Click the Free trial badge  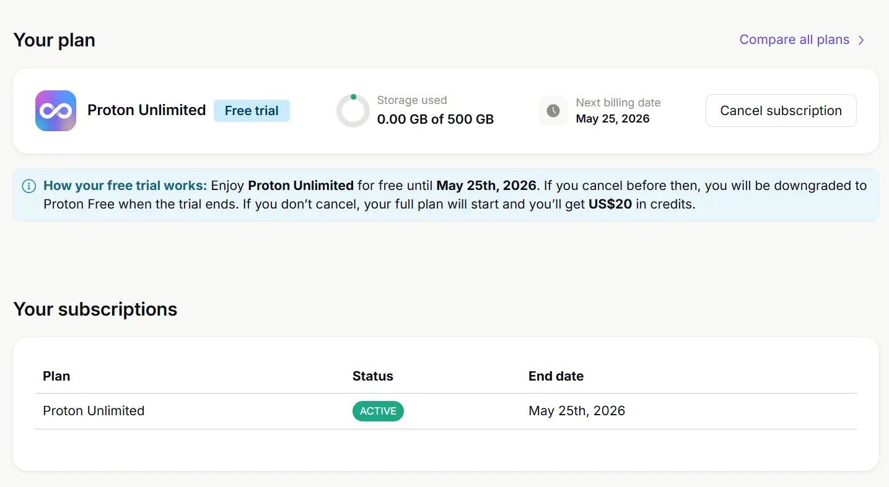coord(252,111)
